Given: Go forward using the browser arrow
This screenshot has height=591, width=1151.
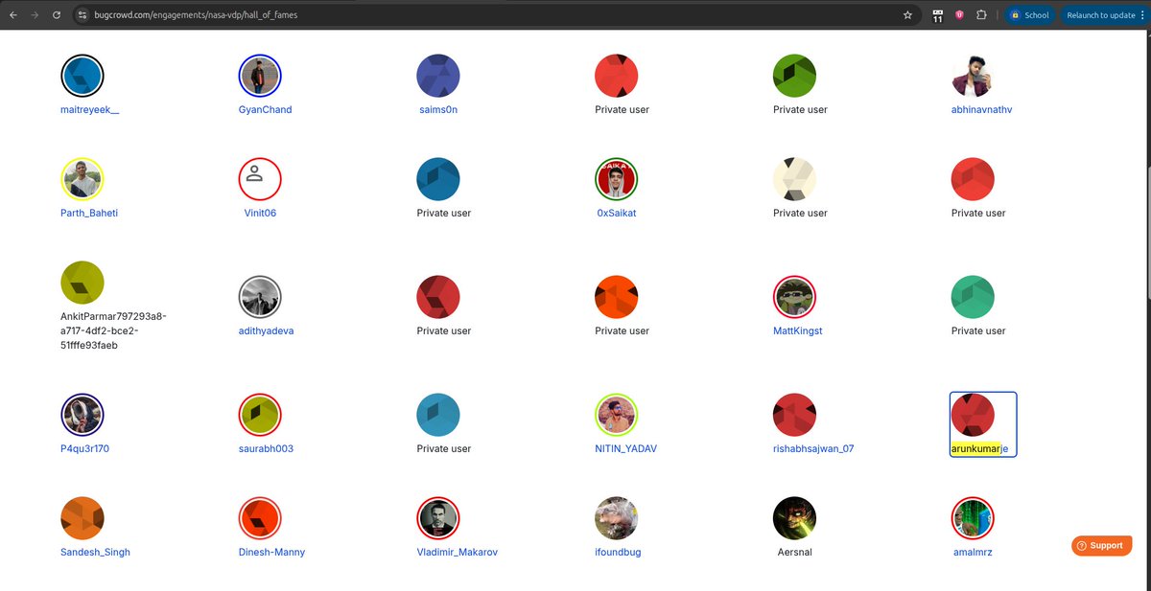Looking at the screenshot, I should pyautogui.click(x=35, y=15).
